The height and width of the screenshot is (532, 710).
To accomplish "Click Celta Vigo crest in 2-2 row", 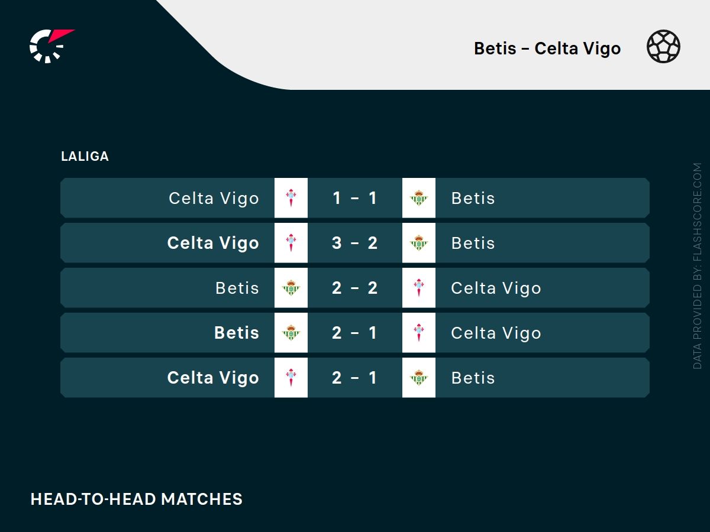I will click(x=419, y=288).
